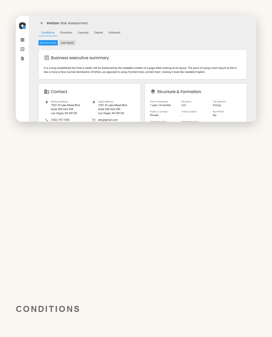Select the Business profile chip

48,43
